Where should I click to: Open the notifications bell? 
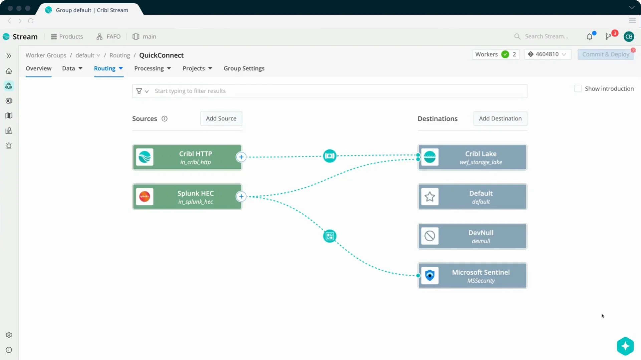(x=590, y=37)
